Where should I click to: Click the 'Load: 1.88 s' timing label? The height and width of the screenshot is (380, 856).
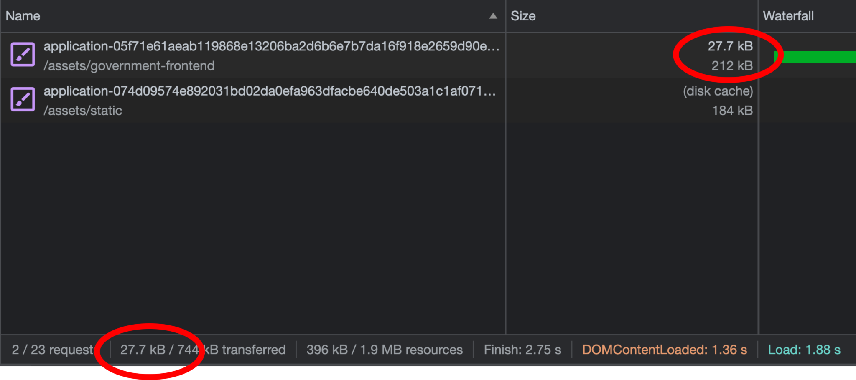(804, 350)
